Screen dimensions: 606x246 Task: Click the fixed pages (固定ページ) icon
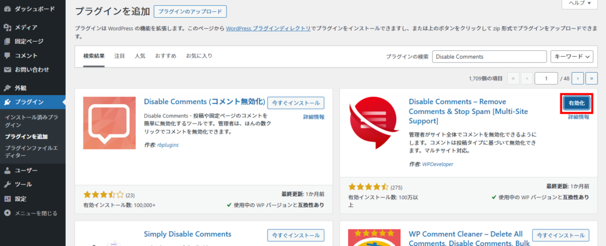pyautogui.click(x=7, y=41)
